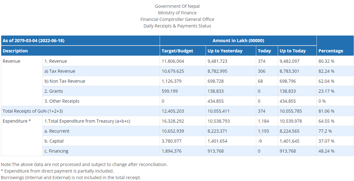Select the '3. Other Receipts' row label

point(62,101)
